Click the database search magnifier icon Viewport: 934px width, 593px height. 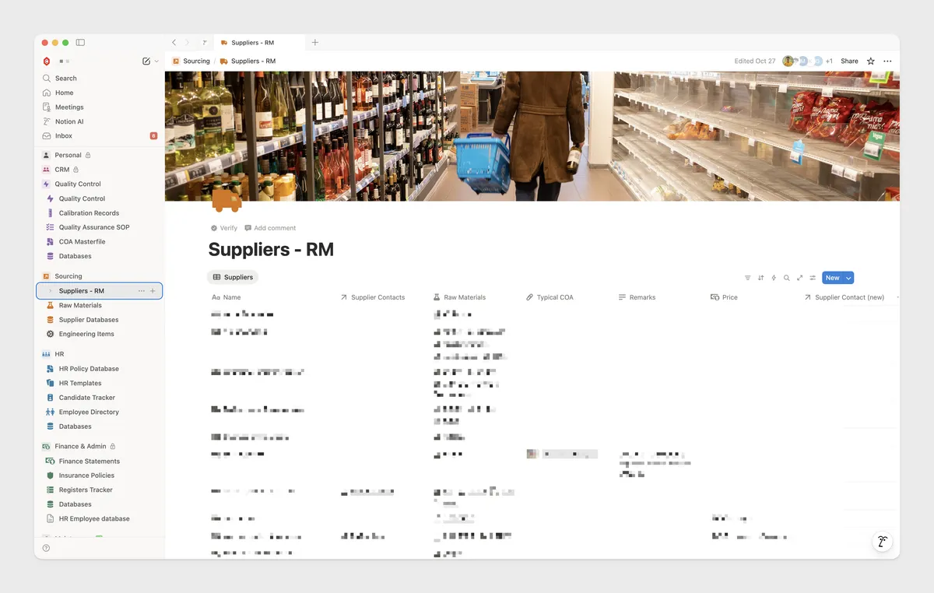click(786, 278)
